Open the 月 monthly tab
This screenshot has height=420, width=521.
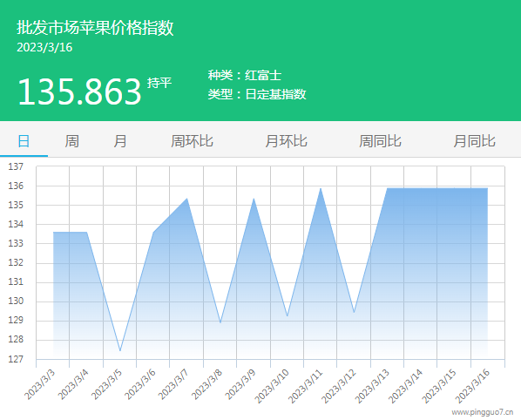[x=120, y=141]
